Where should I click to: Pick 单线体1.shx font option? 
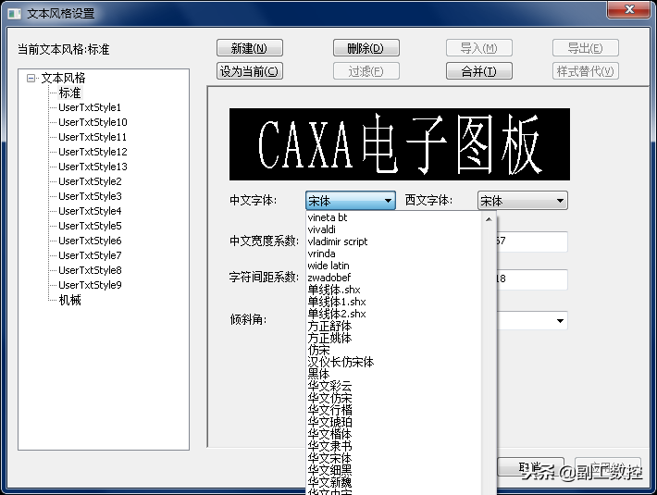click(394, 302)
